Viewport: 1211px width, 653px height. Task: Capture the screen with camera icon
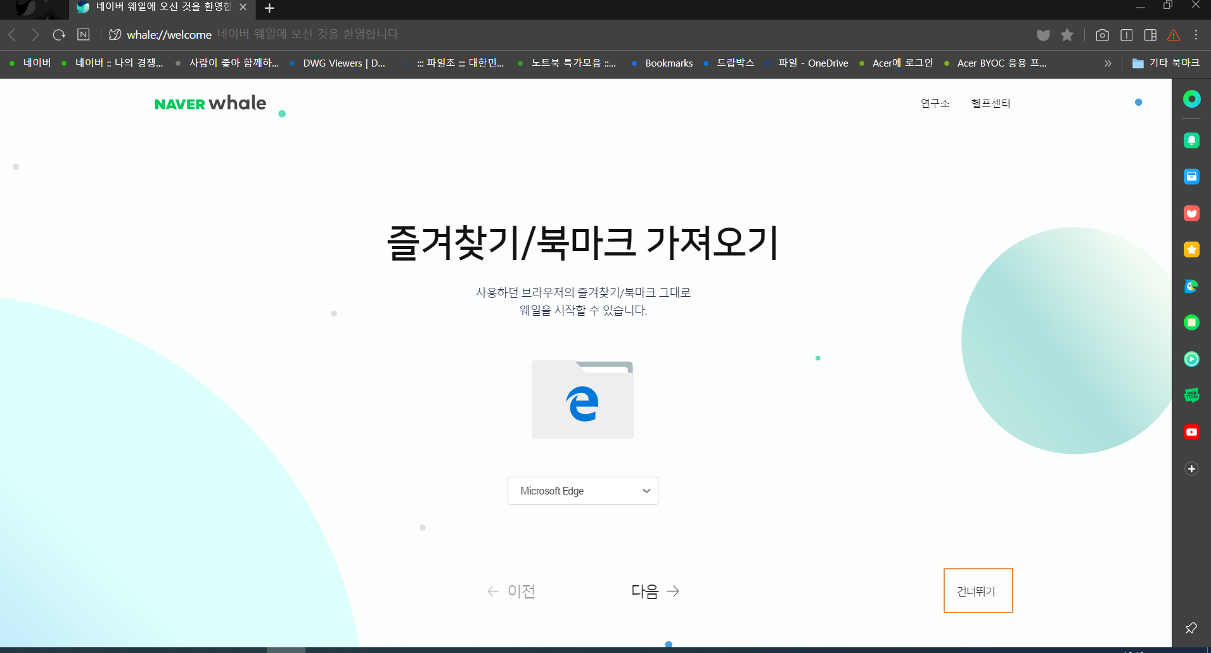pyautogui.click(x=1103, y=35)
